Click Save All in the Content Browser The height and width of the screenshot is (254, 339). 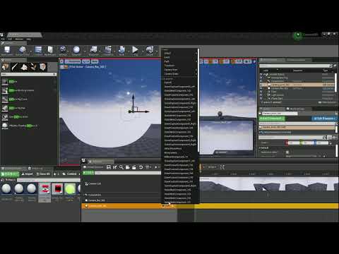point(43,174)
